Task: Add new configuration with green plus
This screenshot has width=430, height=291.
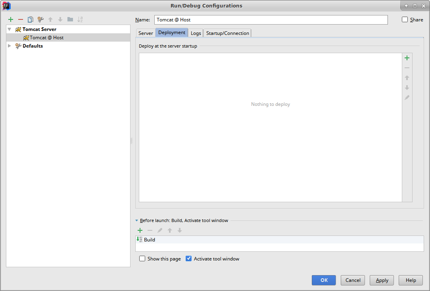Action: click(11, 19)
